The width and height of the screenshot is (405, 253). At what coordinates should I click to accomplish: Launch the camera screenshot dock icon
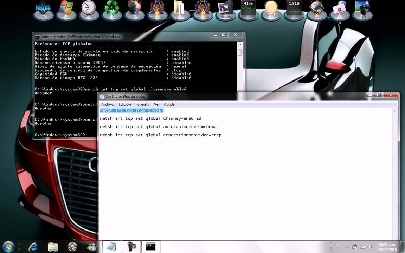(362, 10)
